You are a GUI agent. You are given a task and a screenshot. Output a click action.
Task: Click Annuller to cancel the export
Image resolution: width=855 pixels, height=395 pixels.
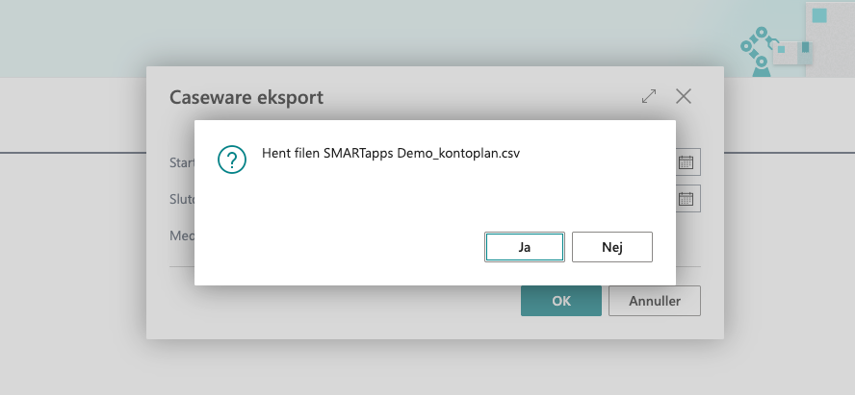[654, 301]
